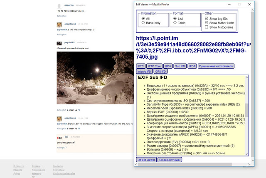
Task: Choose List format radio button
Action: [x=175, y=18]
